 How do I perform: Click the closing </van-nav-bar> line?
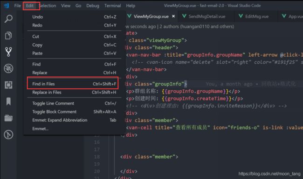pyautogui.click(x=146, y=69)
